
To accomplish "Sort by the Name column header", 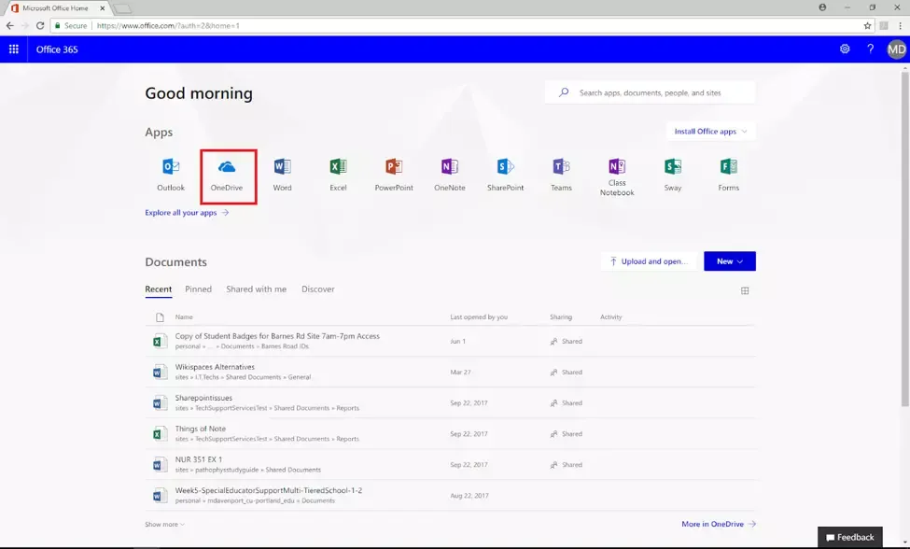I will click(184, 317).
